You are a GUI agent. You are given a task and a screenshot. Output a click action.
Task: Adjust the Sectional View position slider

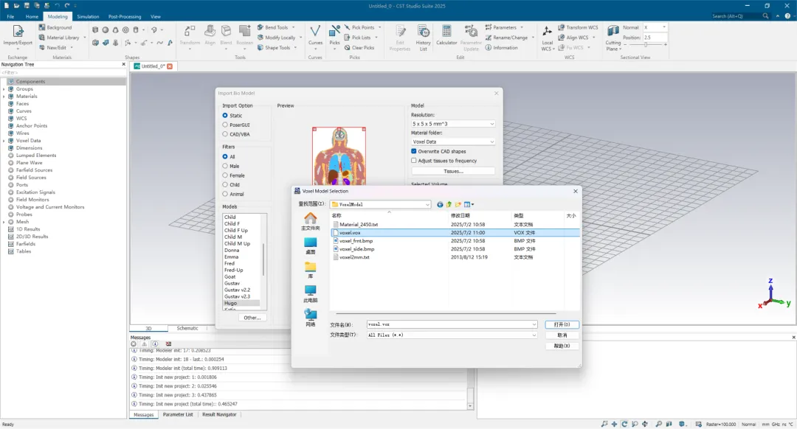646,45
